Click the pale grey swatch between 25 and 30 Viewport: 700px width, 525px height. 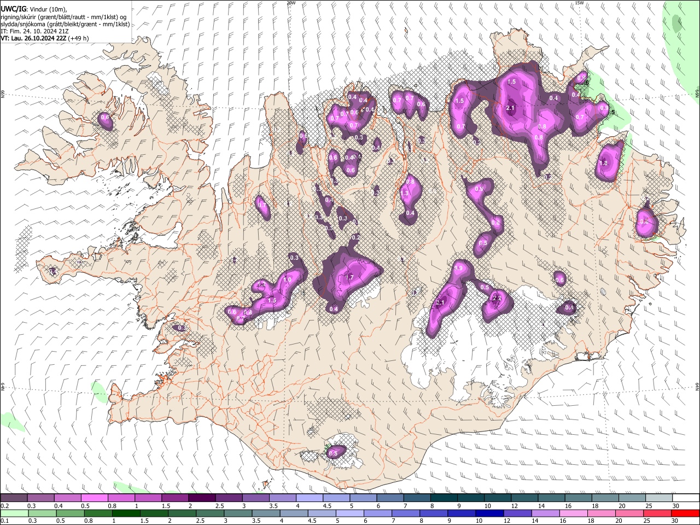[x=658, y=498]
